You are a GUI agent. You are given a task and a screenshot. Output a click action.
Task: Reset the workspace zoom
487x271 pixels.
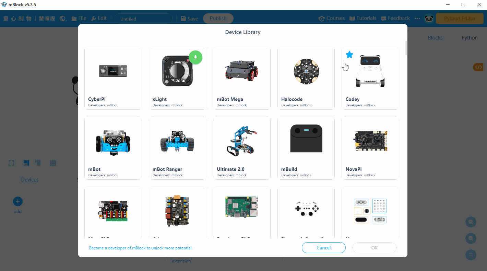click(x=471, y=255)
